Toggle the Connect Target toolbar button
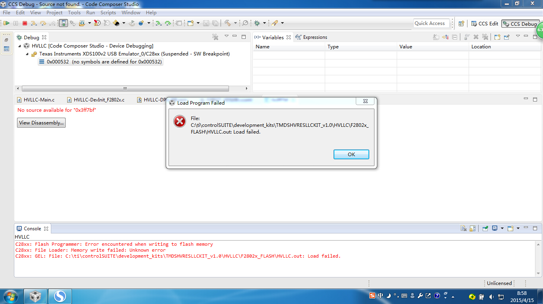The width and height of the screenshot is (543, 304). (63, 23)
